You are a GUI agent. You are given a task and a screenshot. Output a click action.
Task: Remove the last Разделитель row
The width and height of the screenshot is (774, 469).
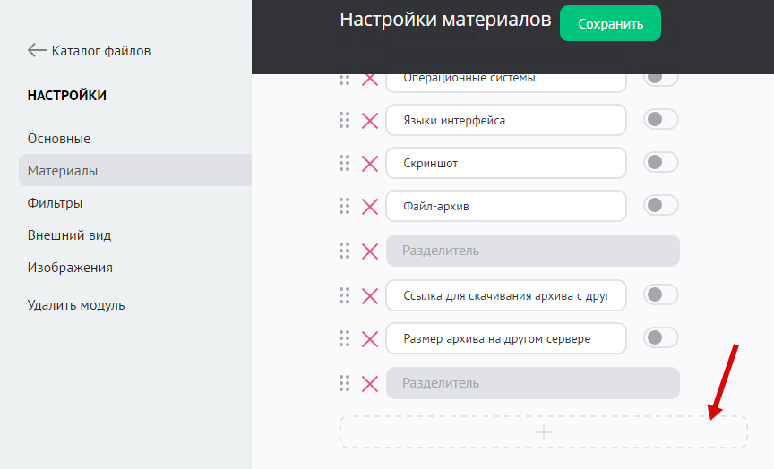click(369, 383)
